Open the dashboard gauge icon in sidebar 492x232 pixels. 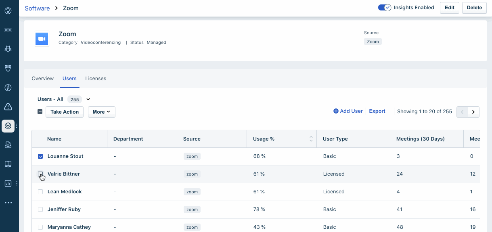pyautogui.click(x=8, y=11)
